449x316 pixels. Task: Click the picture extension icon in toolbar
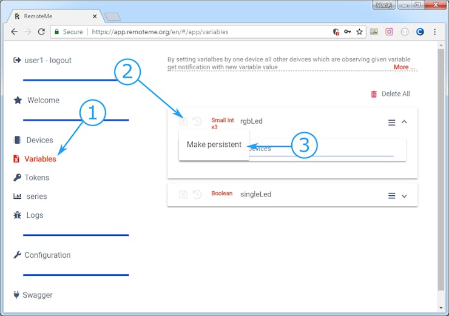374,32
